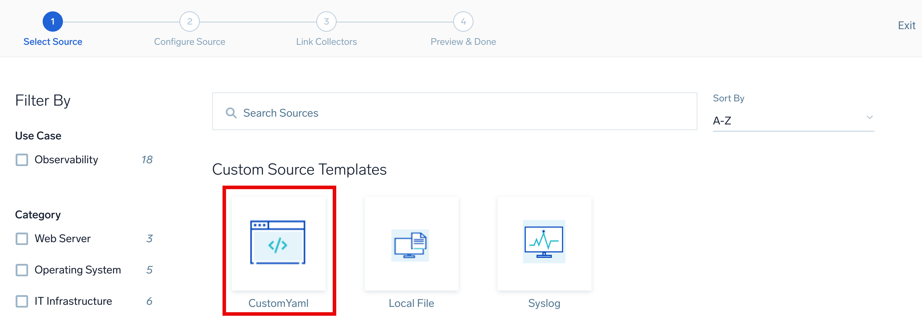Select the CustomYaml source template icon
The width and height of the screenshot is (922, 325).
click(x=278, y=243)
